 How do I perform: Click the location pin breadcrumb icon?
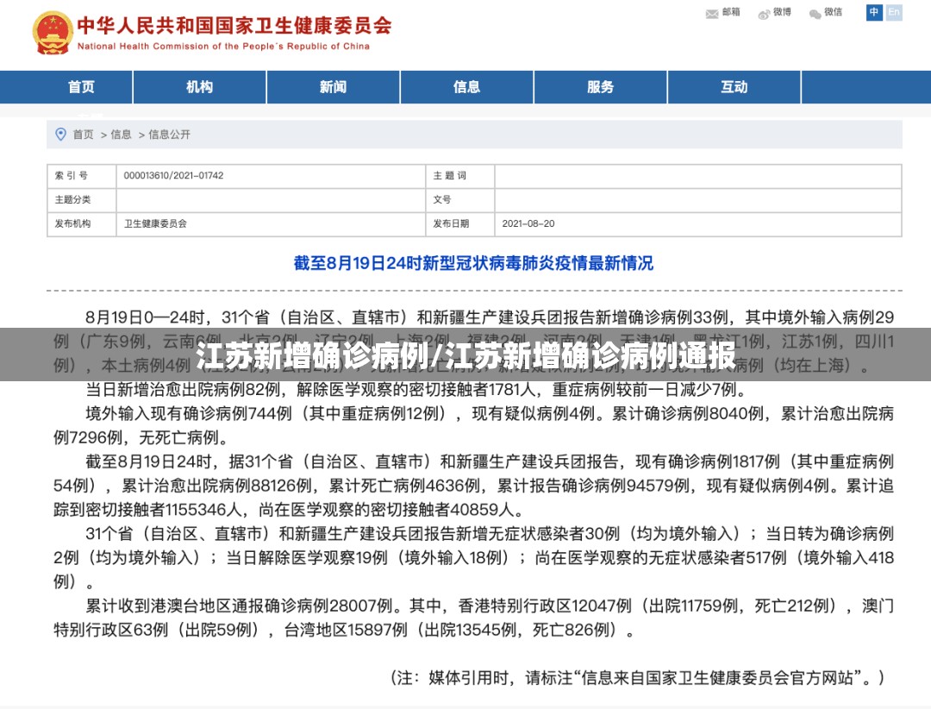(60, 135)
